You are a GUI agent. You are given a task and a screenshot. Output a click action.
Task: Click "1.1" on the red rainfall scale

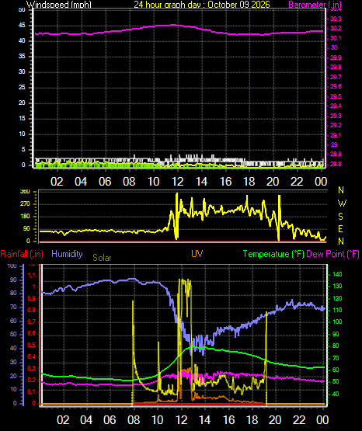coord(32,275)
